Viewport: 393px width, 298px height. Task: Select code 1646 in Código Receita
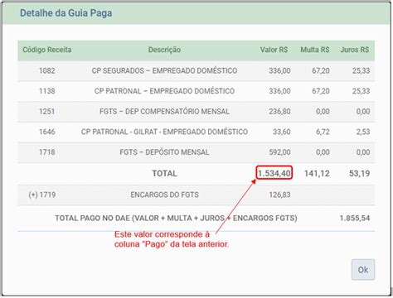coord(47,132)
